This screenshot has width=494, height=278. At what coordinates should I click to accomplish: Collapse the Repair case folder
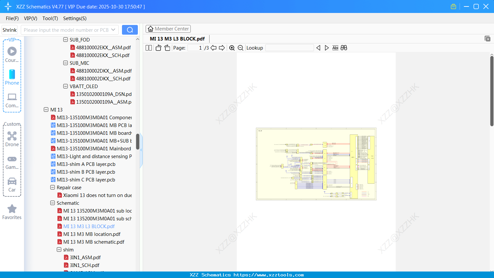(53, 188)
